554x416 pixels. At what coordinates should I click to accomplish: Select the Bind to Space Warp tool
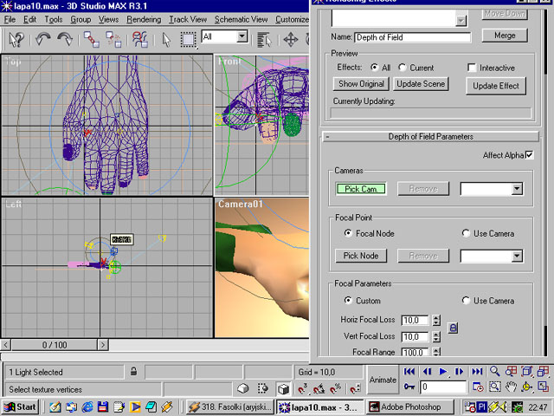140,39
